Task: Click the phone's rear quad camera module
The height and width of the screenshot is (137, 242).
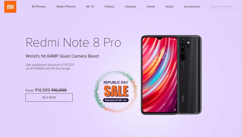Action: pos(183,50)
